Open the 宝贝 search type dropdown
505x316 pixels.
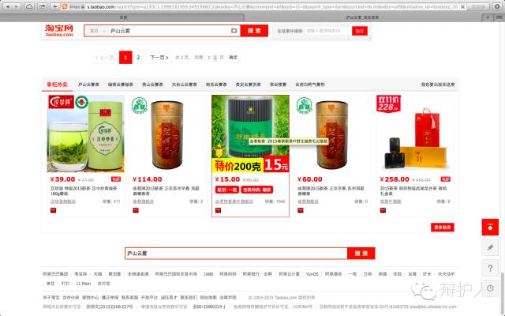click(97, 31)
